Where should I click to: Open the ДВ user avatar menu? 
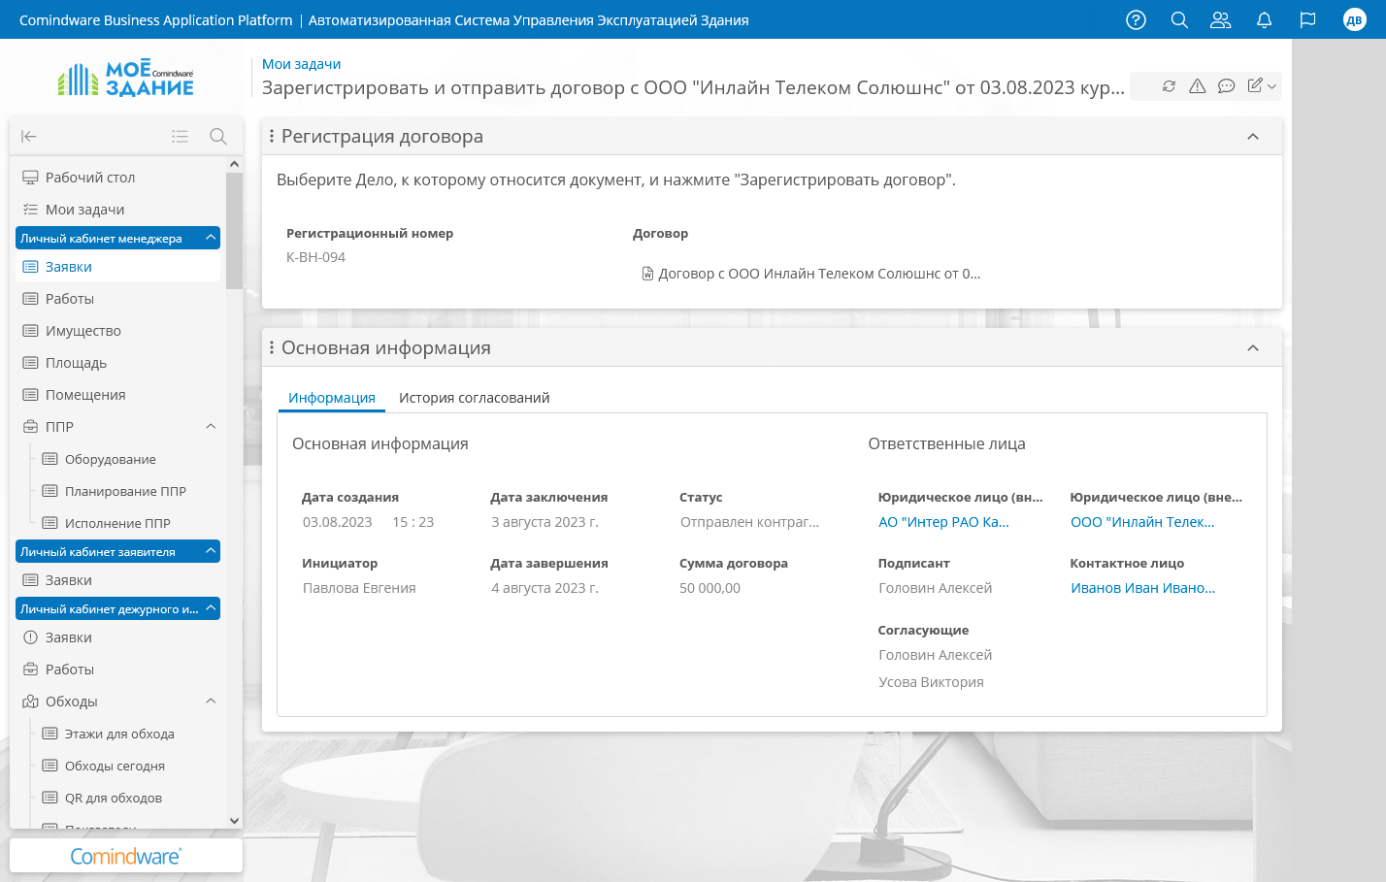[x=1354, y=19]
